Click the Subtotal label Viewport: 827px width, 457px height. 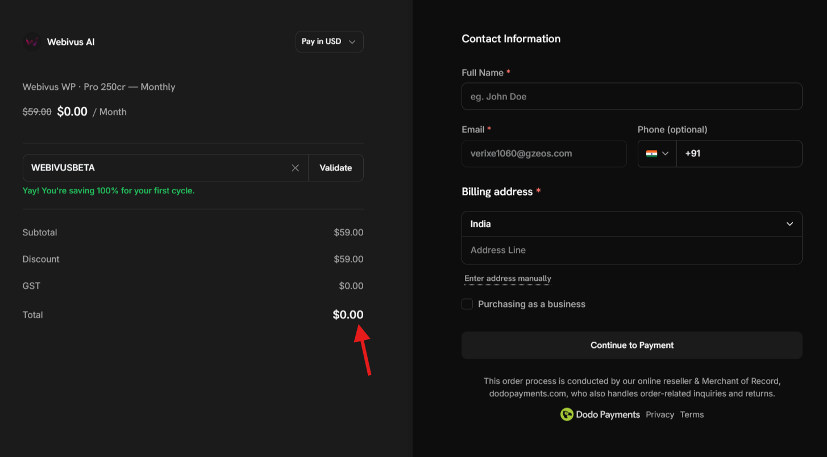(40, 232)
